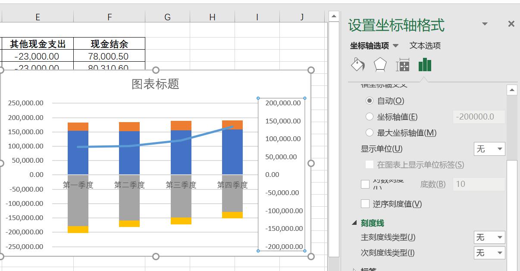The width and height of the screenshot is (520, 271).
Task: Click the cell 现金结余
Action: (110, 44)
